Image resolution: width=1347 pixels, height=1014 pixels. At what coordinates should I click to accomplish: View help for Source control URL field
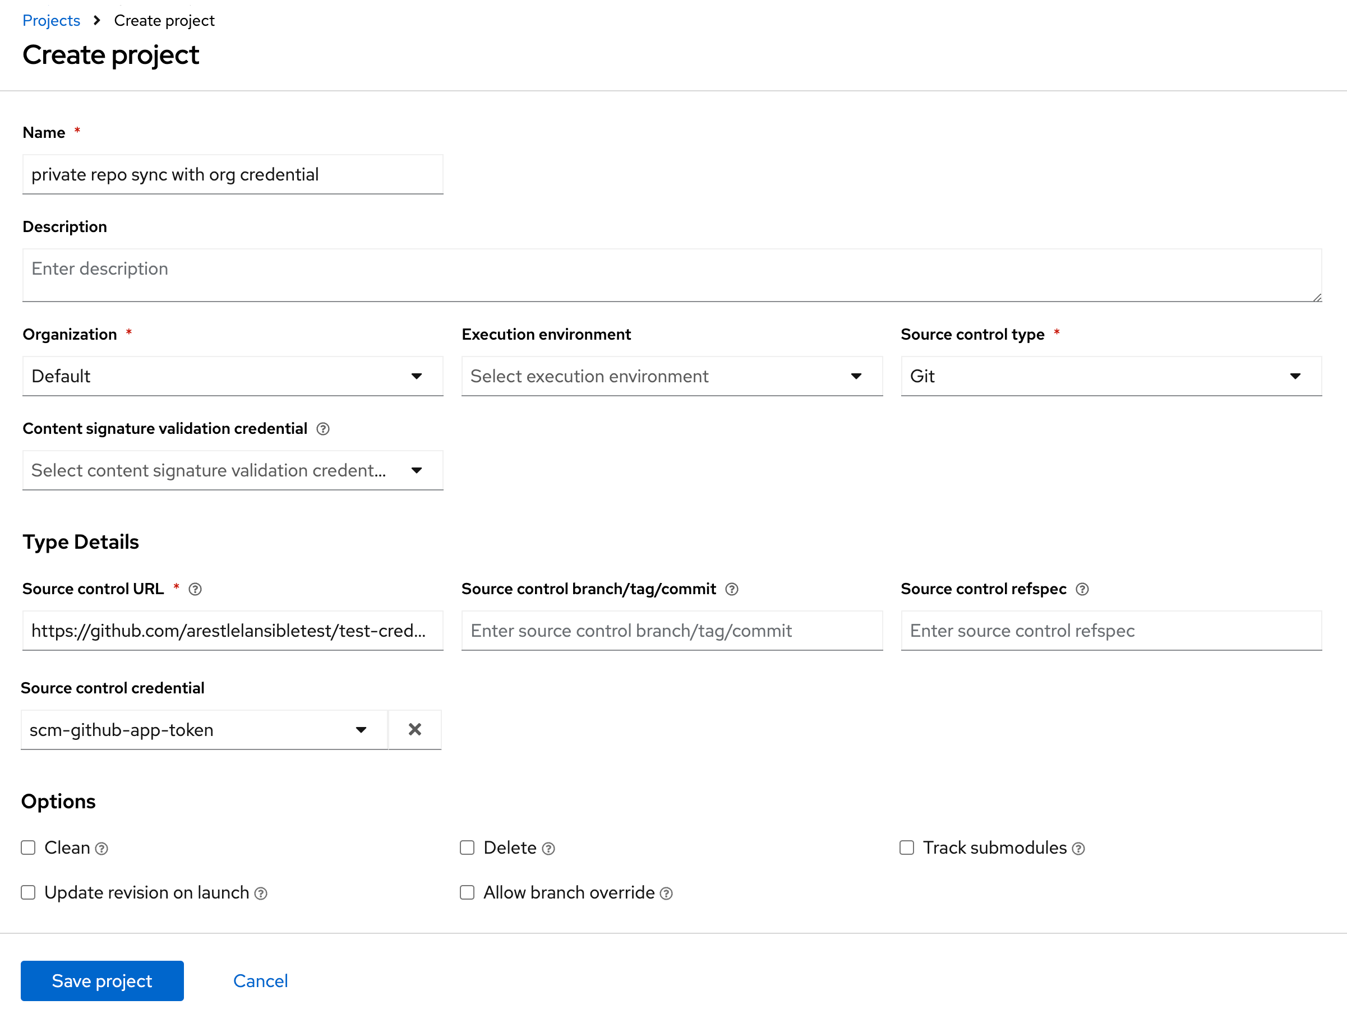(x=195, y=589)
